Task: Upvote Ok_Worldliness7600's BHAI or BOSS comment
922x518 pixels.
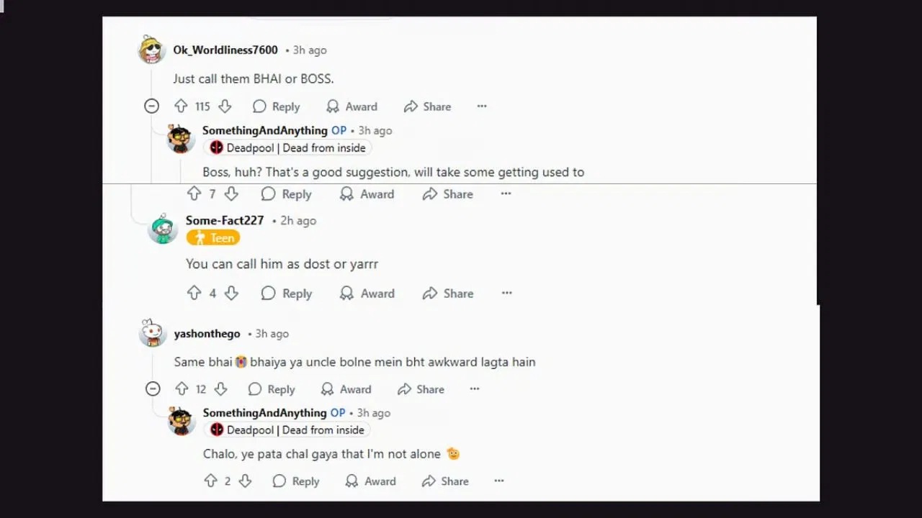Action: (x=181, y=106)
